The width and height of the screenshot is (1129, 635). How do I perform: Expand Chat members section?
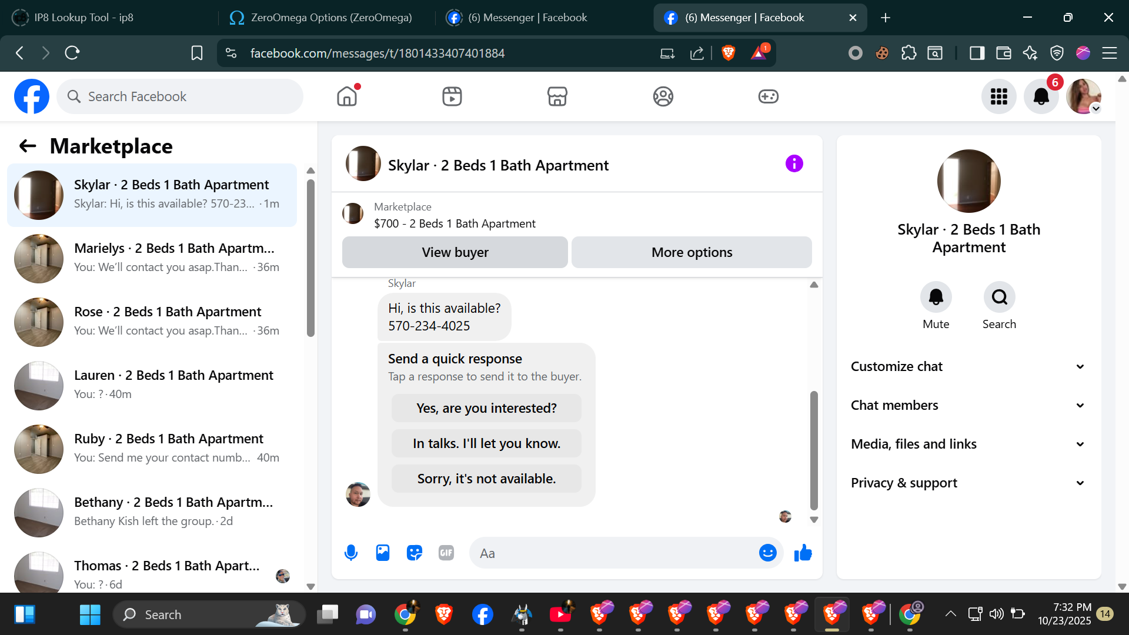968,405
